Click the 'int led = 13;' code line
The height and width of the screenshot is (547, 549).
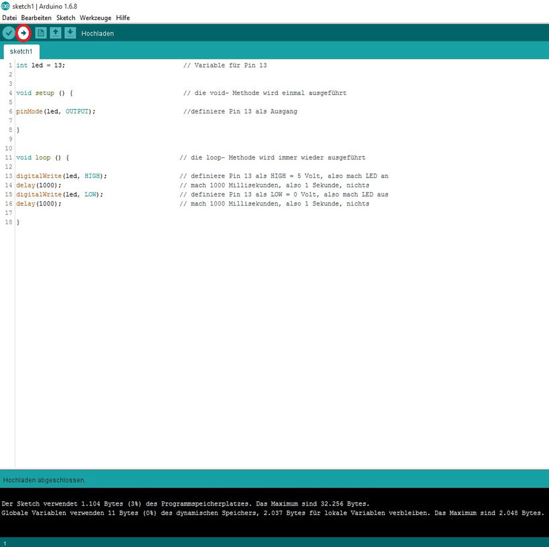coord(41,65)
